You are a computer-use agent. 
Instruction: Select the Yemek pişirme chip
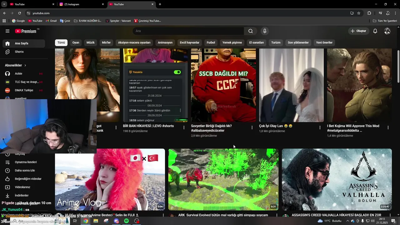[x=232, y=42]
